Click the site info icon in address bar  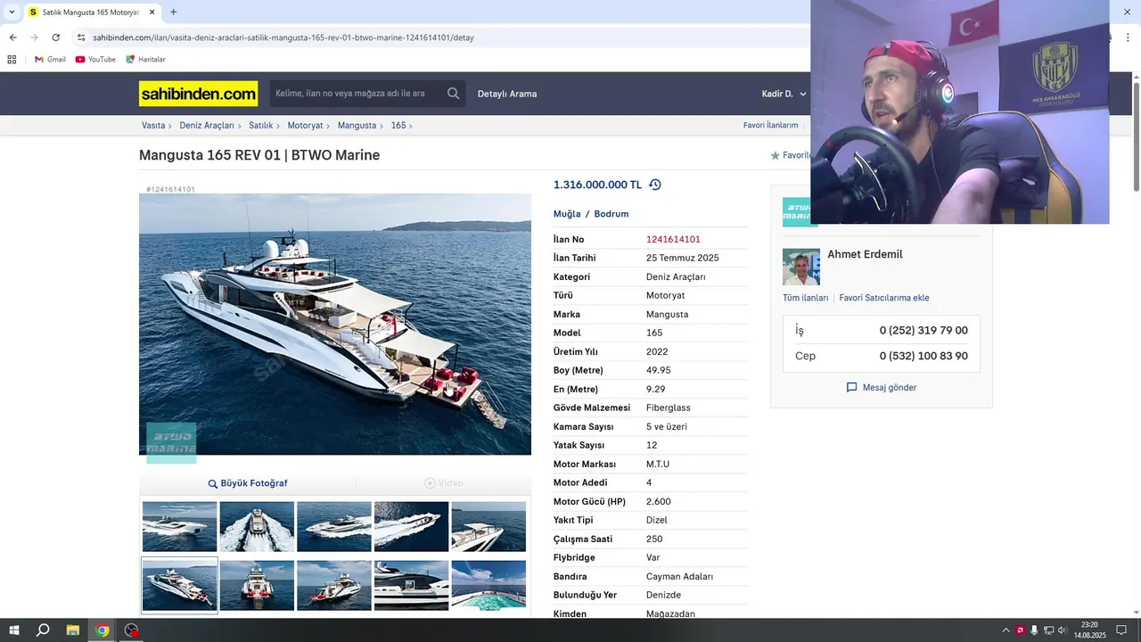(81, 37)
